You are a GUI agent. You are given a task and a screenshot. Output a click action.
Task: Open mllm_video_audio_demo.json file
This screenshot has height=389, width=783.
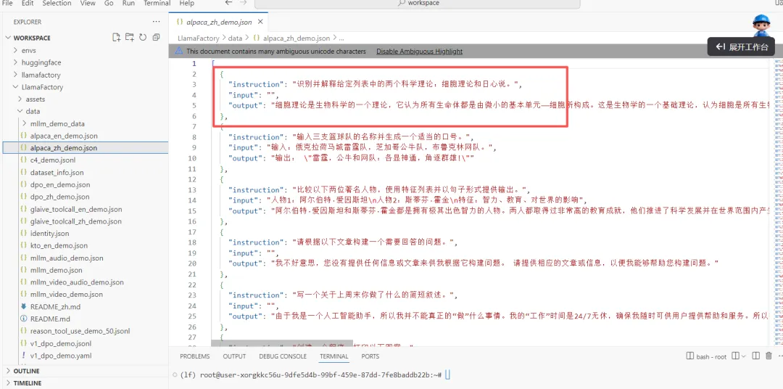pyautogui.click(x=77, y=282)
